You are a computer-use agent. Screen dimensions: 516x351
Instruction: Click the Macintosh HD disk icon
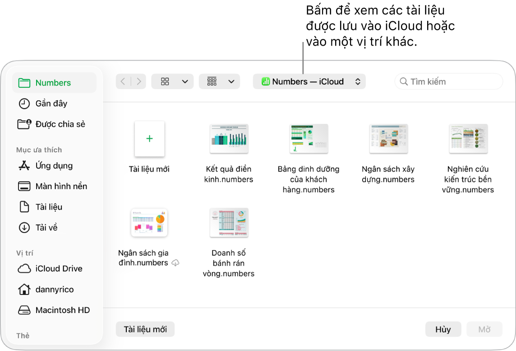(x=24, y=310)
